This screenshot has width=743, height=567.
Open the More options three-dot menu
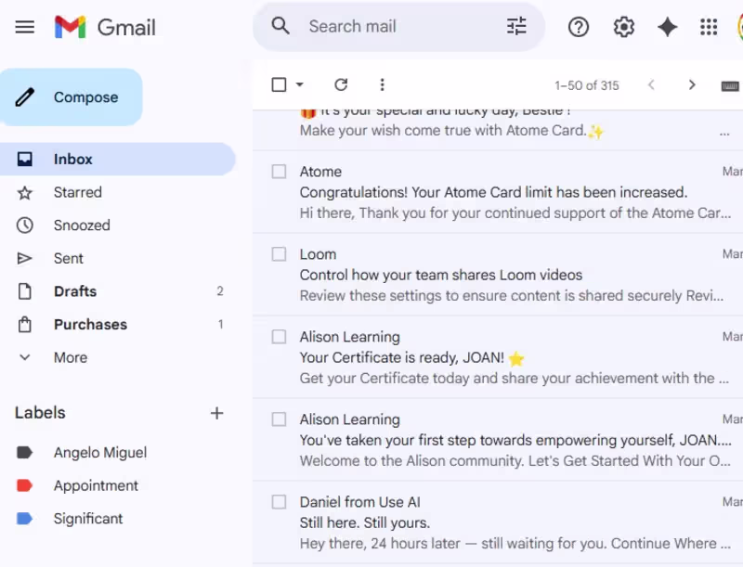(x=382, y=84)
